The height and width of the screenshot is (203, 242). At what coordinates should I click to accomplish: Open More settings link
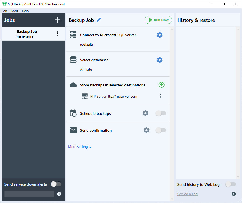(x=80, y=147)
